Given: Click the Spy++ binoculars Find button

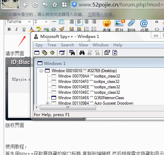Looking at the screenshot, I should [82, 53].
